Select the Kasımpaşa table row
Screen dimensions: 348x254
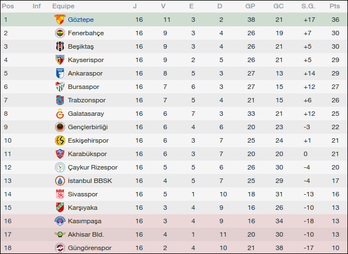tap(174, 221)
